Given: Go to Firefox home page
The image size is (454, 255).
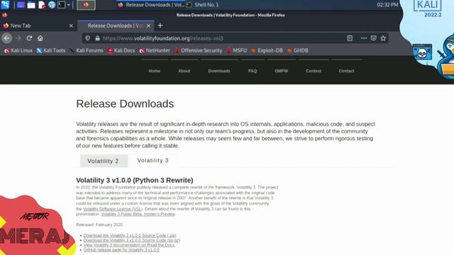Looking at the screenshot, I should pyautogui.click(x=40, y=38).
